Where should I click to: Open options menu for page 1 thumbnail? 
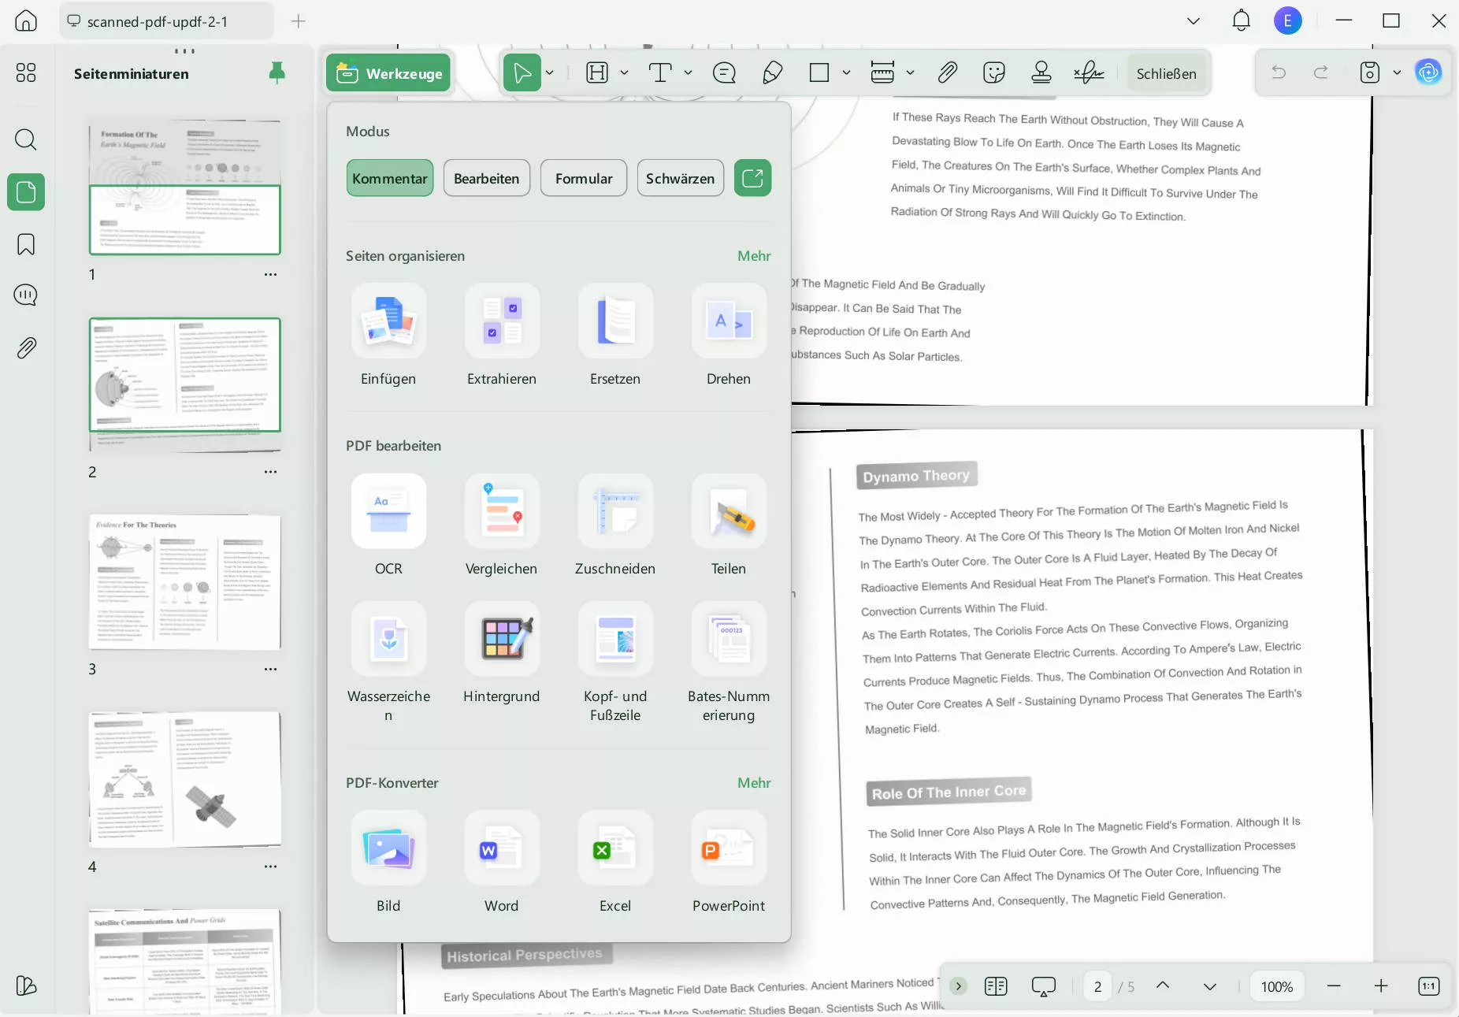click(271, 275)
